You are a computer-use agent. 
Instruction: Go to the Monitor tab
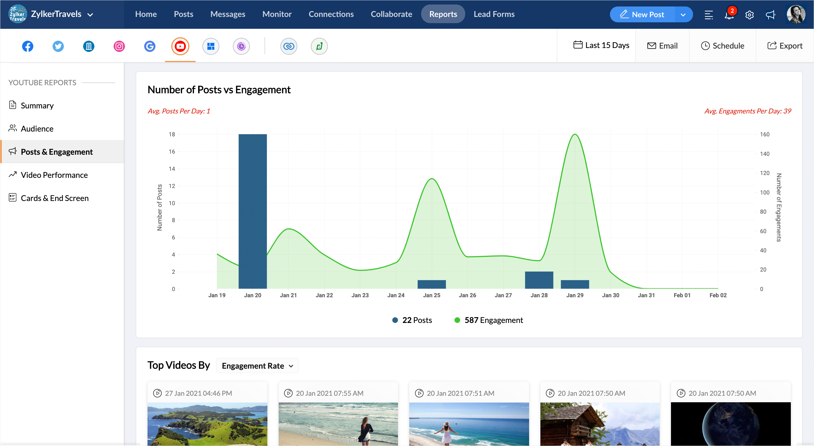276,14
